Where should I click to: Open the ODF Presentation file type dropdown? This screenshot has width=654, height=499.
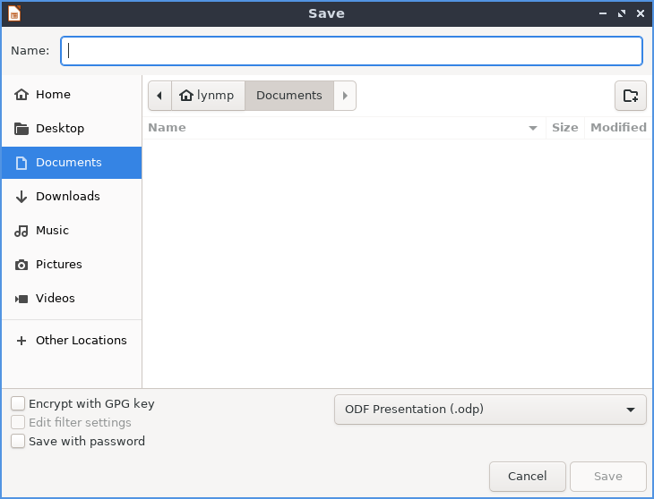(489, 410)
